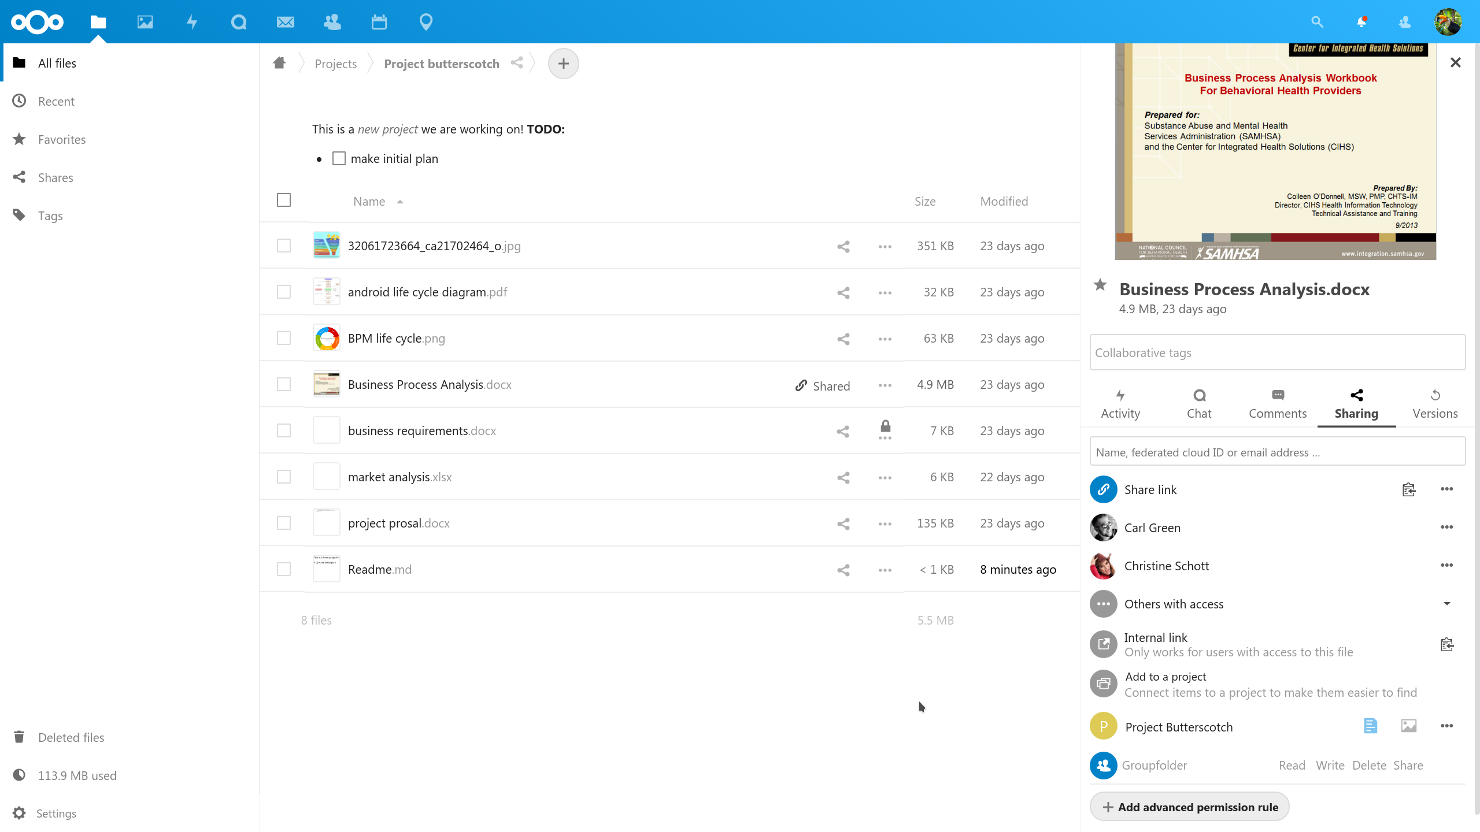This screenshot has width=1480, height=832.
Task: Close the details sidebar
Action: tap(1456, 62)
